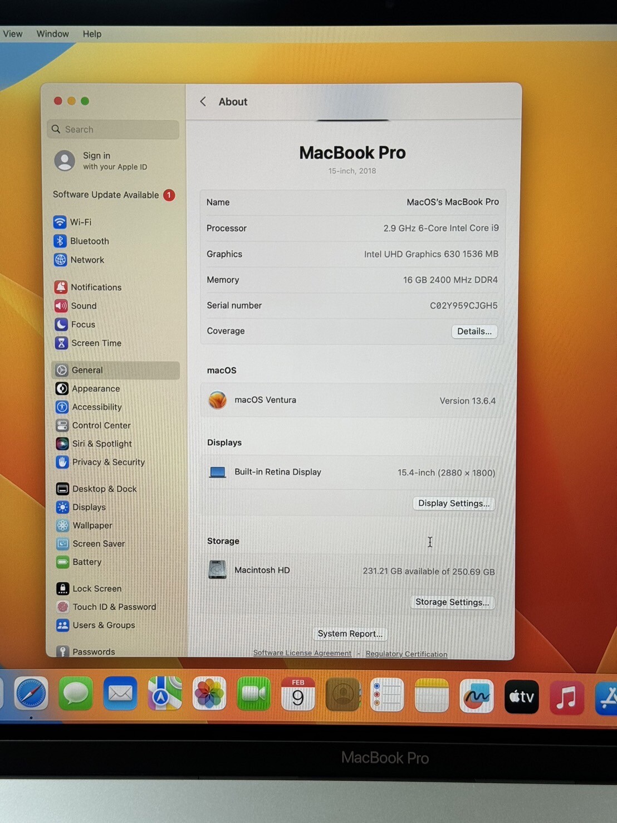Open Screen Time settings
This screenshot has width=617, height=823.
(89, 343)
